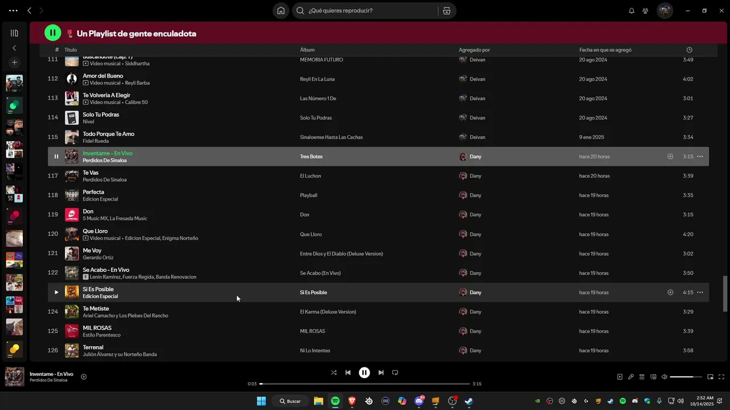Expand Your Library from the sidebar icon
The height and width of the screenshot is (410, 730).
(14, 33)
